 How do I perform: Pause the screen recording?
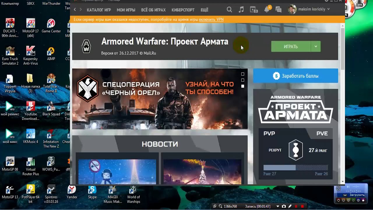tap(296, 206)
